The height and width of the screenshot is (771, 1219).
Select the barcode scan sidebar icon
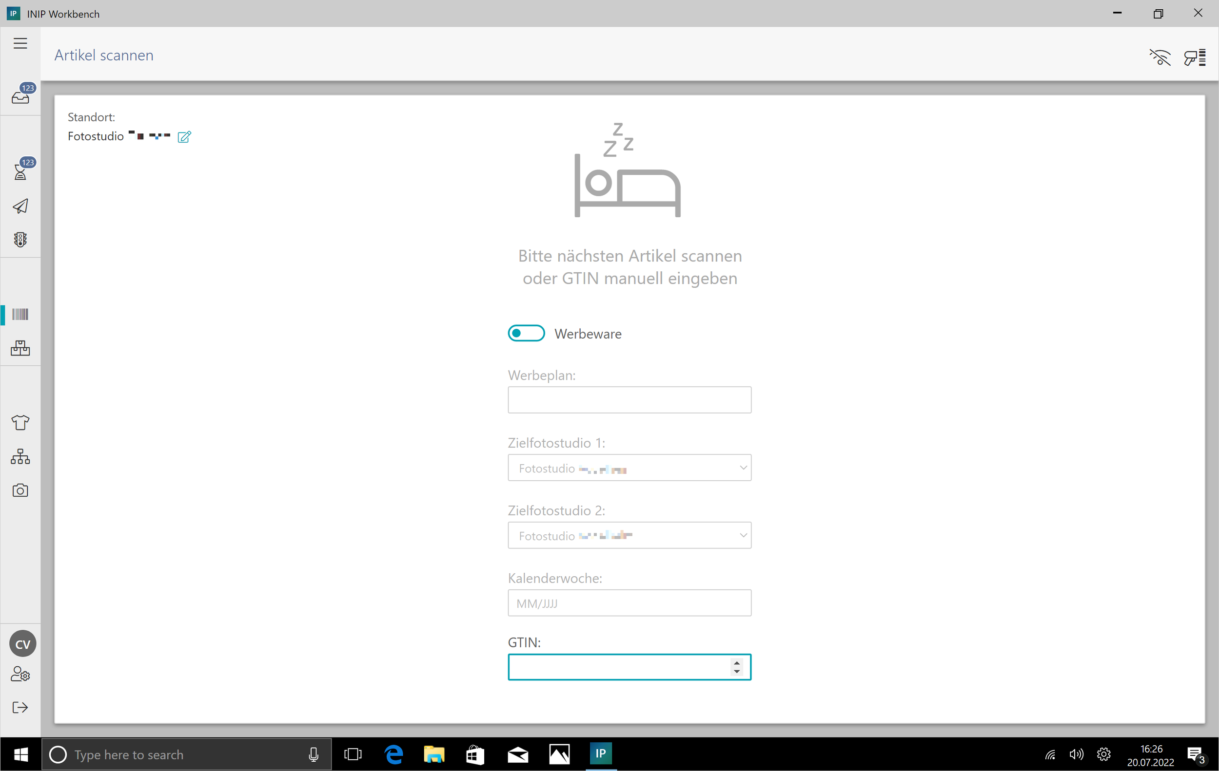21,315
